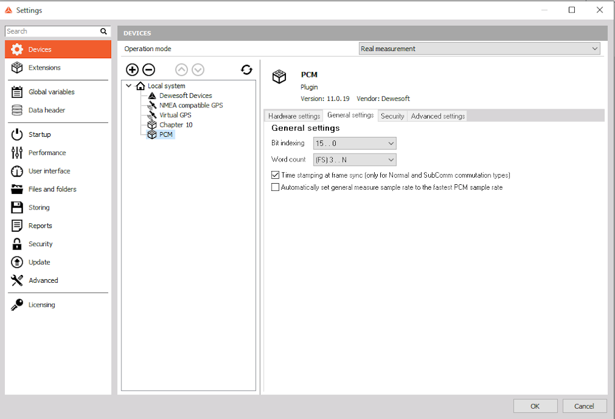615x419 pixels.
Task: Click the Local system house icon
Action: 141,86
